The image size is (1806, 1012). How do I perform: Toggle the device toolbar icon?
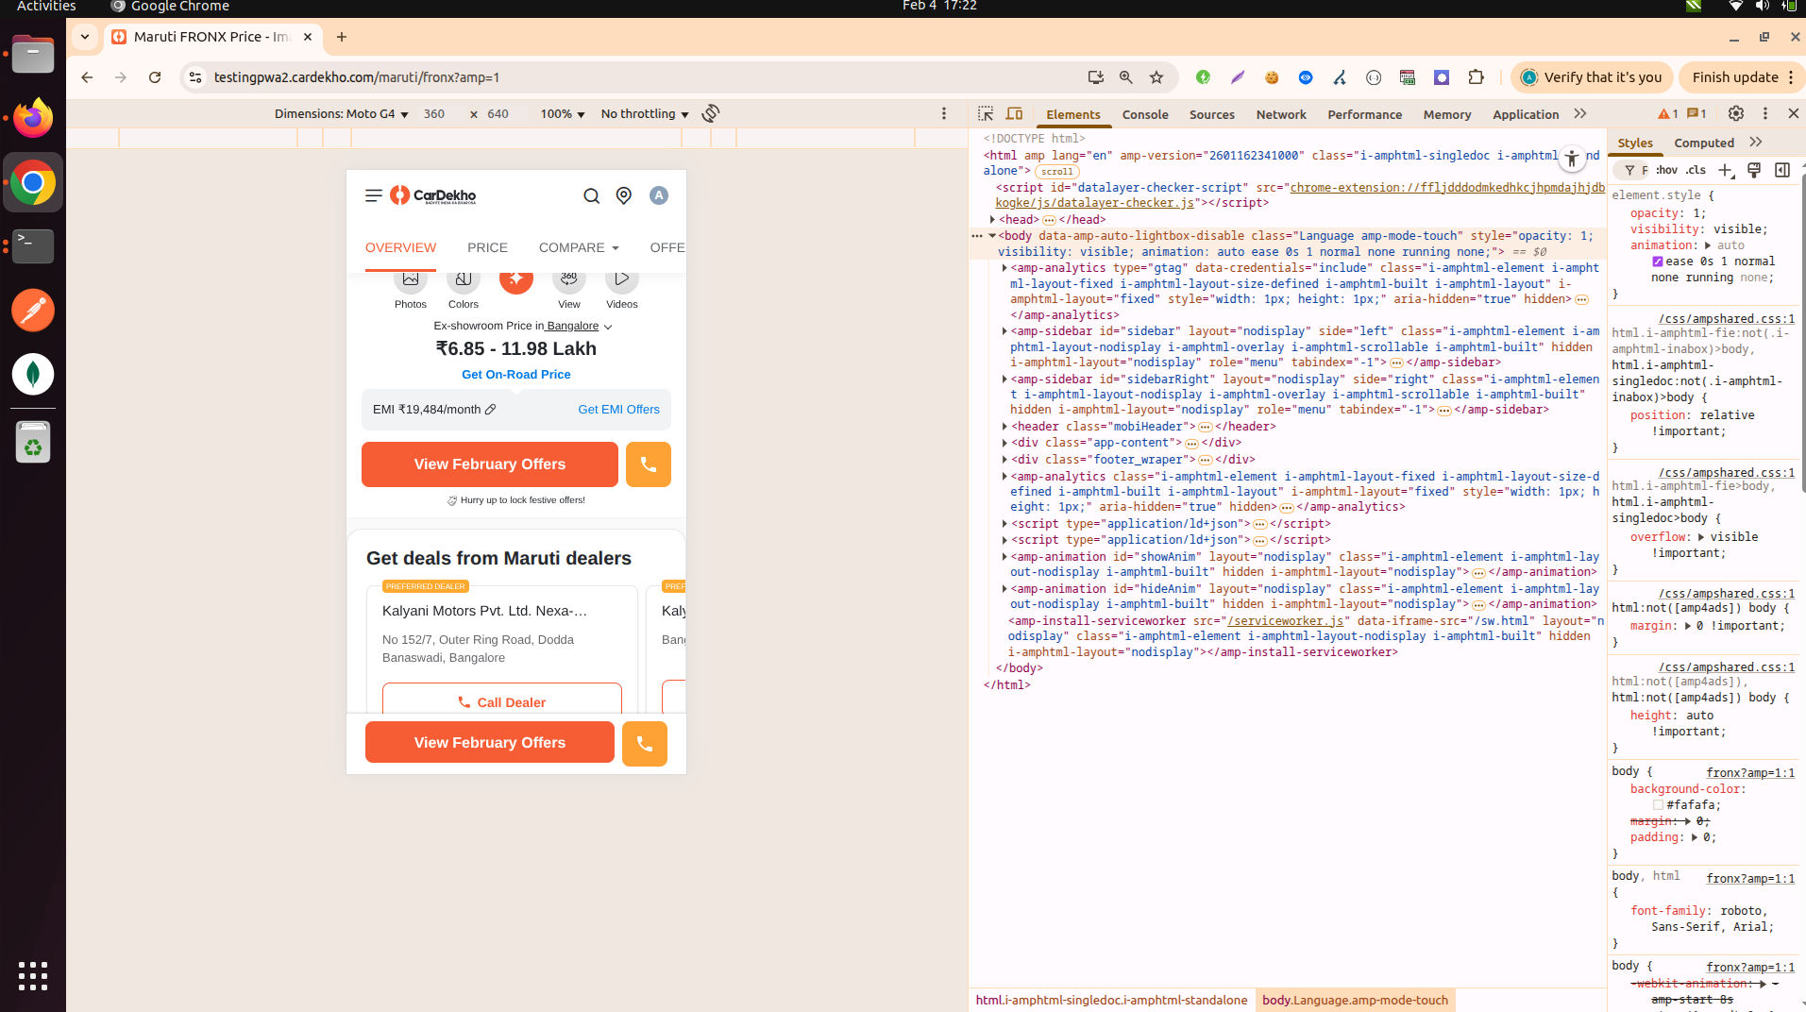(x=1014, y=113)
